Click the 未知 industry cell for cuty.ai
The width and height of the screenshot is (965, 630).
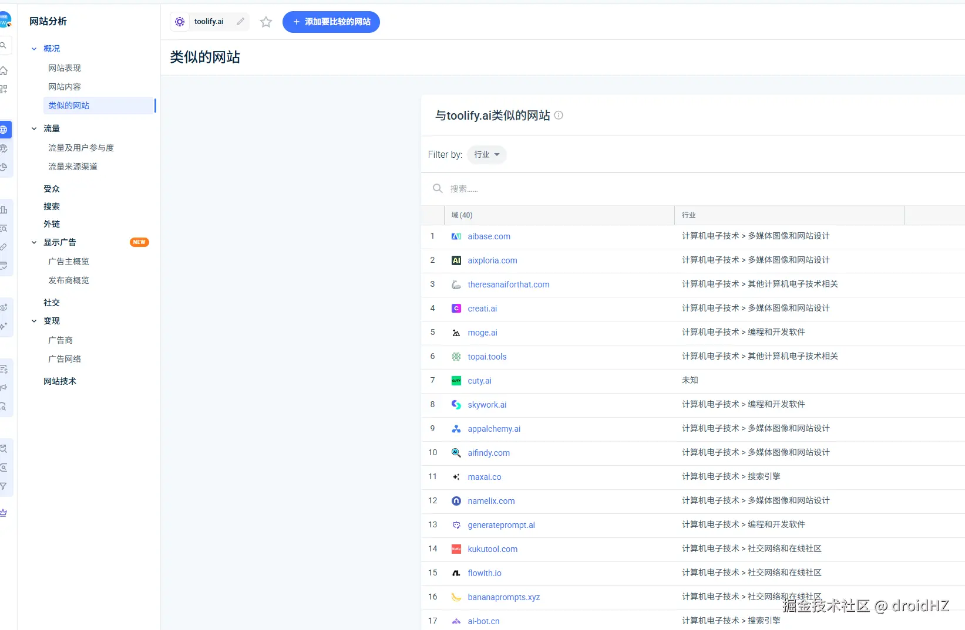click(690, 380)
